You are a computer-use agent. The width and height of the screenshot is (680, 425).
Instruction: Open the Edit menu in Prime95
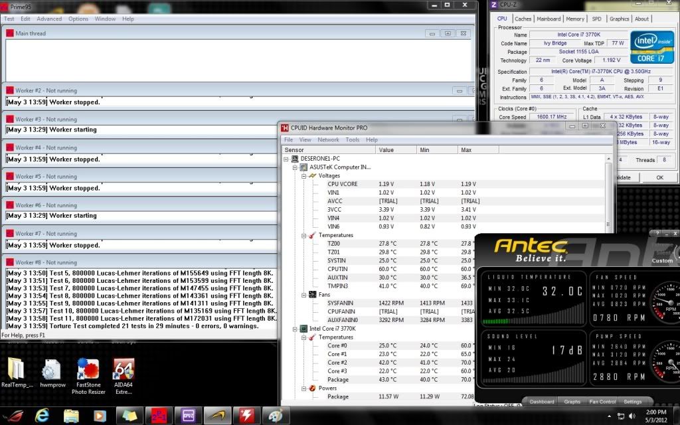[x=26, y=19]
